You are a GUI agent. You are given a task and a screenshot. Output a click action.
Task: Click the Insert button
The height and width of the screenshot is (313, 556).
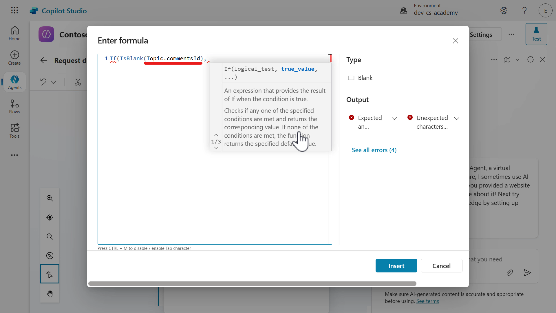click(x=396, y=266)
